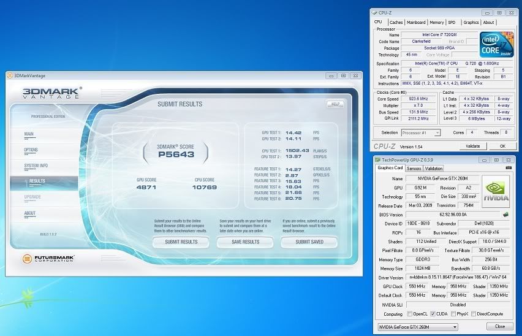Open the Memory tab in CPU-Z

pyautogui.click(x=436, y=22)
